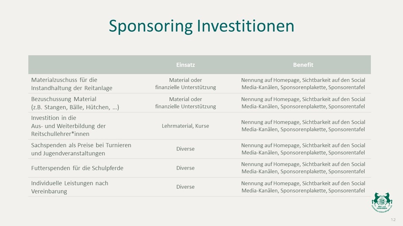Click the Lehrmaterial, Kurse cell
Viewport: 403px width, 226px height.
(x=185, y=126)
